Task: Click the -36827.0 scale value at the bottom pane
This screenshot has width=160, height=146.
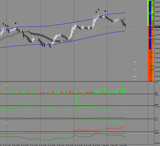Action: (157, 143)
